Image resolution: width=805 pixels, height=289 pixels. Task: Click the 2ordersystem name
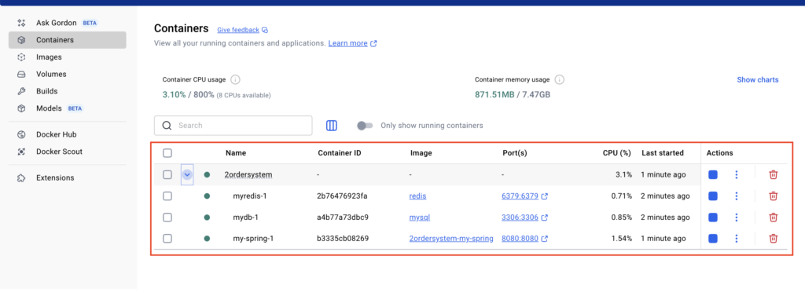click(248, 174)
